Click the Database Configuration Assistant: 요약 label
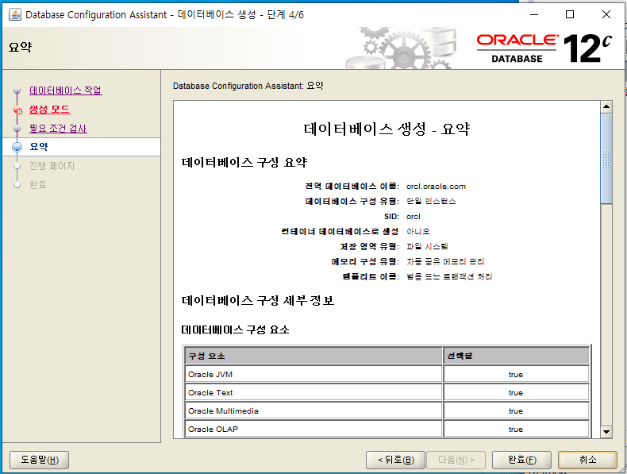 [x=248, y=86]
